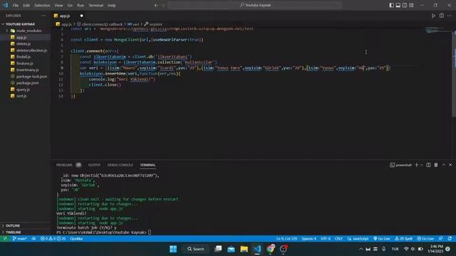Kill terminal with trash icon
This screenshot has height=256, width=456.
[436, 165]
